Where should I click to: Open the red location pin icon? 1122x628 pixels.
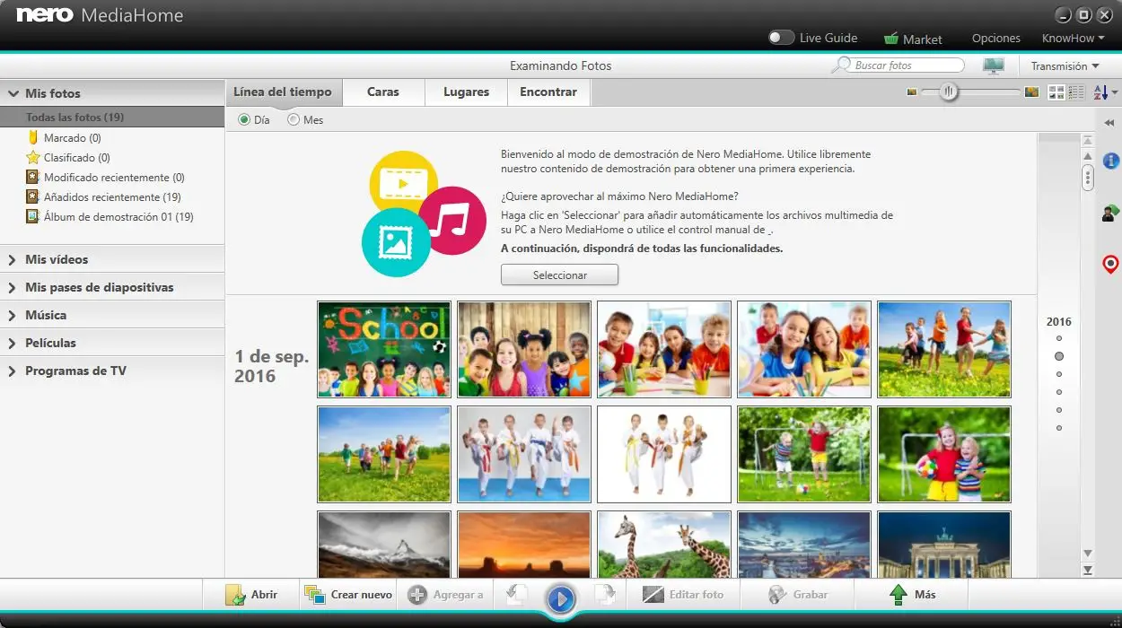tap(1110, 265)
